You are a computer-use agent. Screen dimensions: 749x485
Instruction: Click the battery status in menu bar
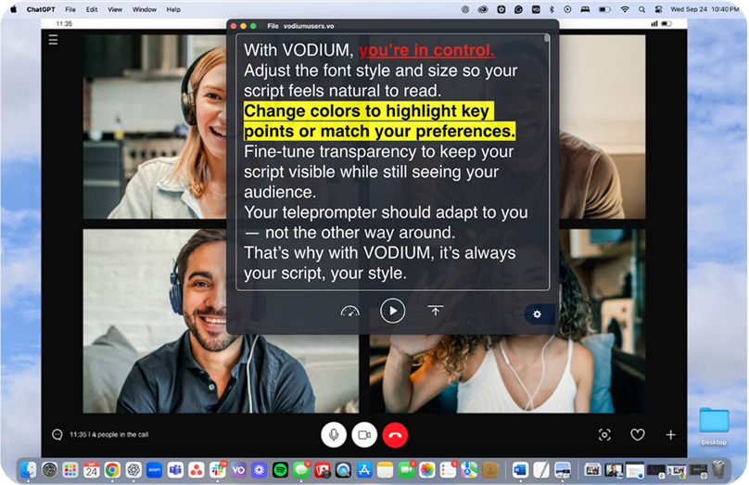pyautogui.click(x=604, y=9)
